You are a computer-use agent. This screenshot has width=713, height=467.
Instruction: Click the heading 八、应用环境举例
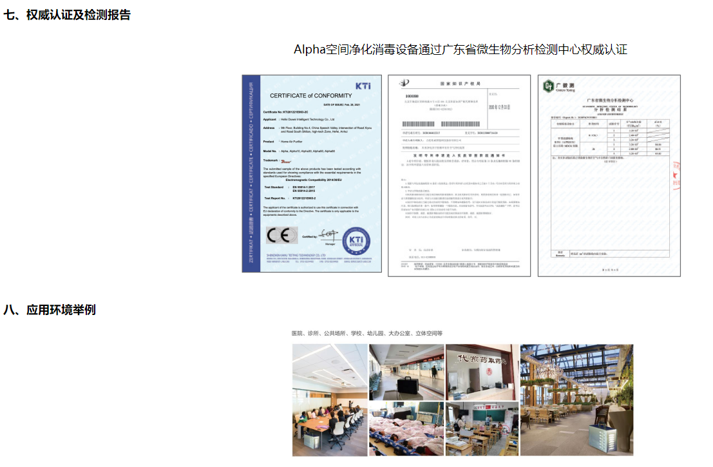50,310
